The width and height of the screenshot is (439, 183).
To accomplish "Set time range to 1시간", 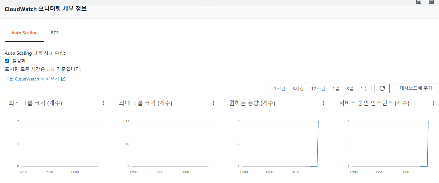I will pos(280,89).
